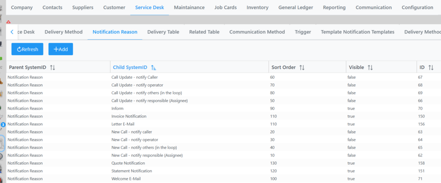
Task: Click the Child SystemID column header
Action: [130, 68]
